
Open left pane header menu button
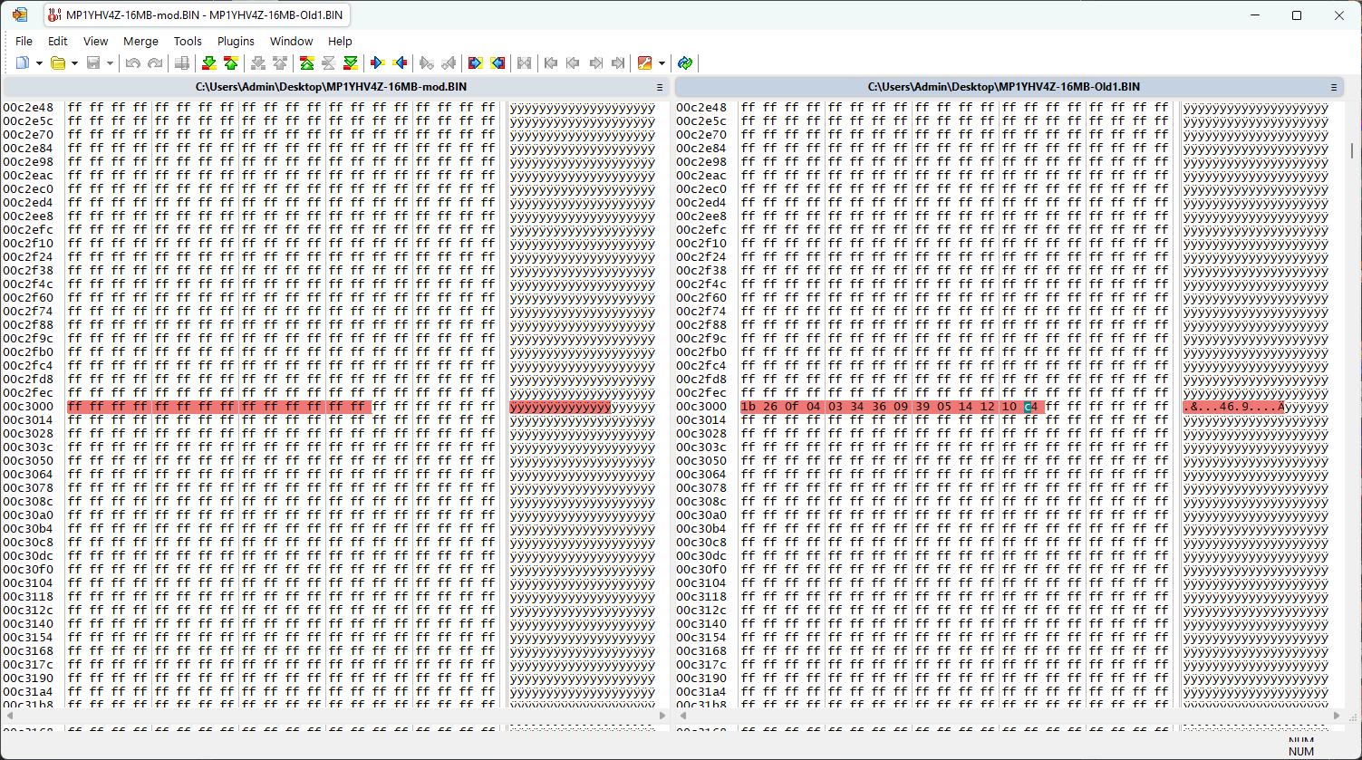click(x=660, y=87)
